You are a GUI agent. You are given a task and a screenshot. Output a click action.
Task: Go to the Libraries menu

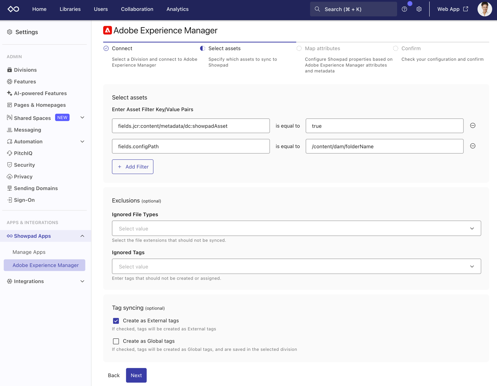(x=70, y=9)
